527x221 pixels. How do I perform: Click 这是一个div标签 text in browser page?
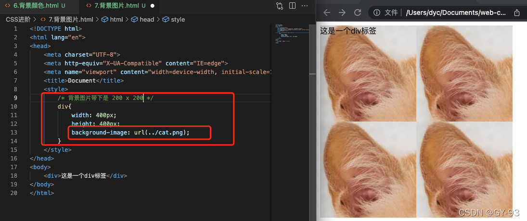(x=348, y=31)
